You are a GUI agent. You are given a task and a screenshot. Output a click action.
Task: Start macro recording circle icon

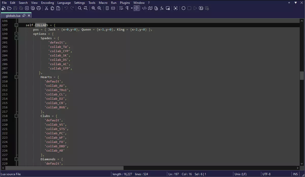click(x=184, y=8)
